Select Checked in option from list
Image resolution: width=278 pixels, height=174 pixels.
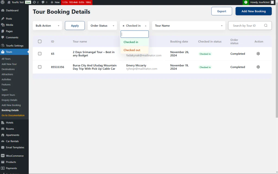click(135, 42)
